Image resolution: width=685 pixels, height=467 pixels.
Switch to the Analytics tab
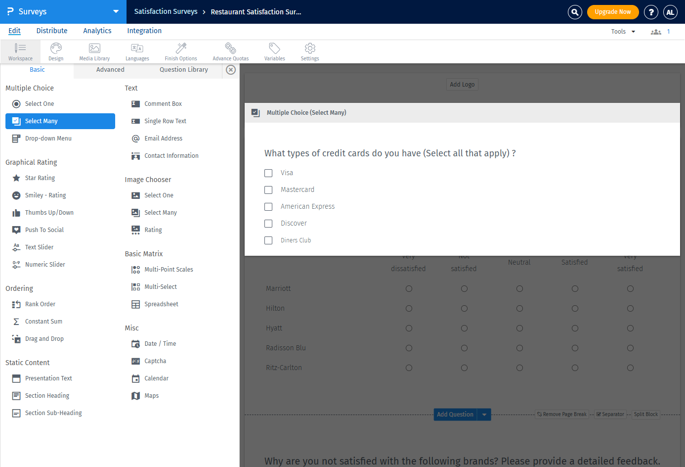point(97,31)
